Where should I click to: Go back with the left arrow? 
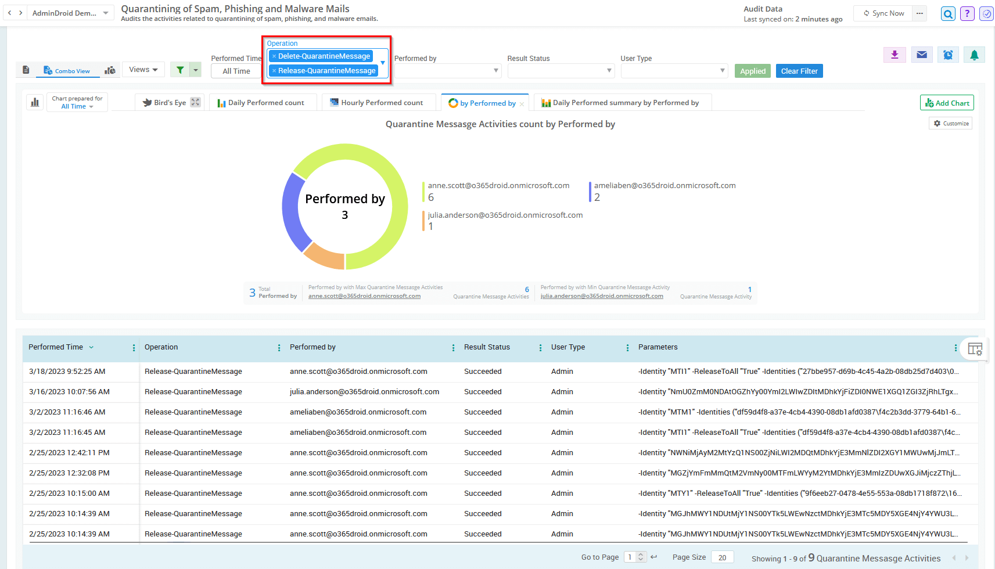9,13
